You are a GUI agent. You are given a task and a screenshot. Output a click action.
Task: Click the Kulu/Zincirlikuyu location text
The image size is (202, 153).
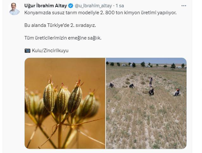(50, 51)
